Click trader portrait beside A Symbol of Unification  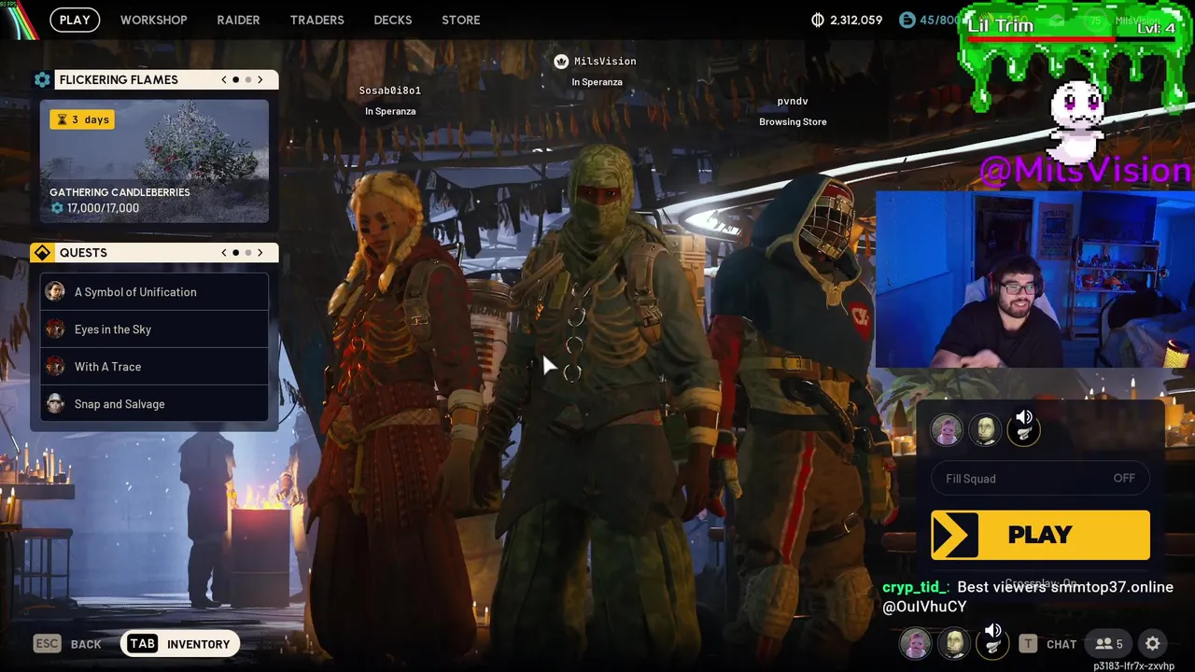(x=56, y=292)
